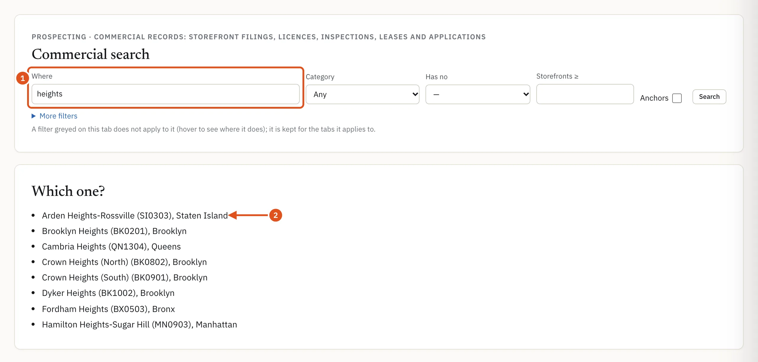The height and width of the screenshot is (362, 758).
Task: Choose Cambria Heights (QN1304), Queens
Action: (x=111, y=246)
